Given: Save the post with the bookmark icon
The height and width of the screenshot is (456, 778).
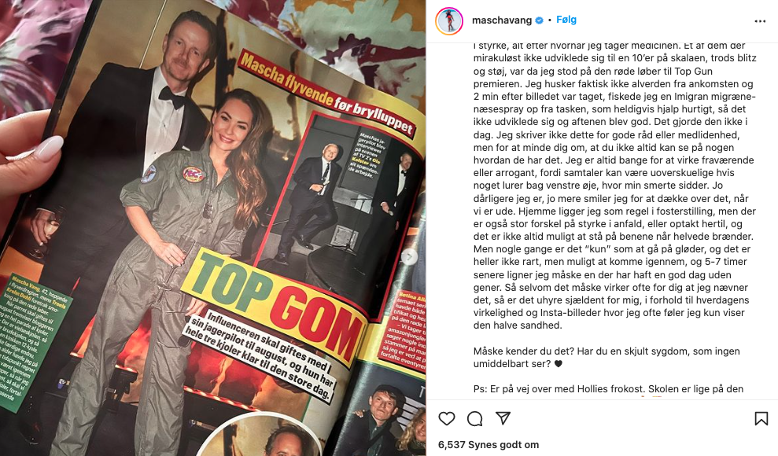Looking at the screenshot, I should pos(761,419).
